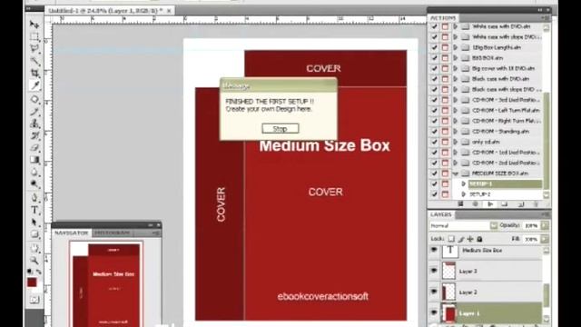Expand only cd.atn action set

click(456, 142)
